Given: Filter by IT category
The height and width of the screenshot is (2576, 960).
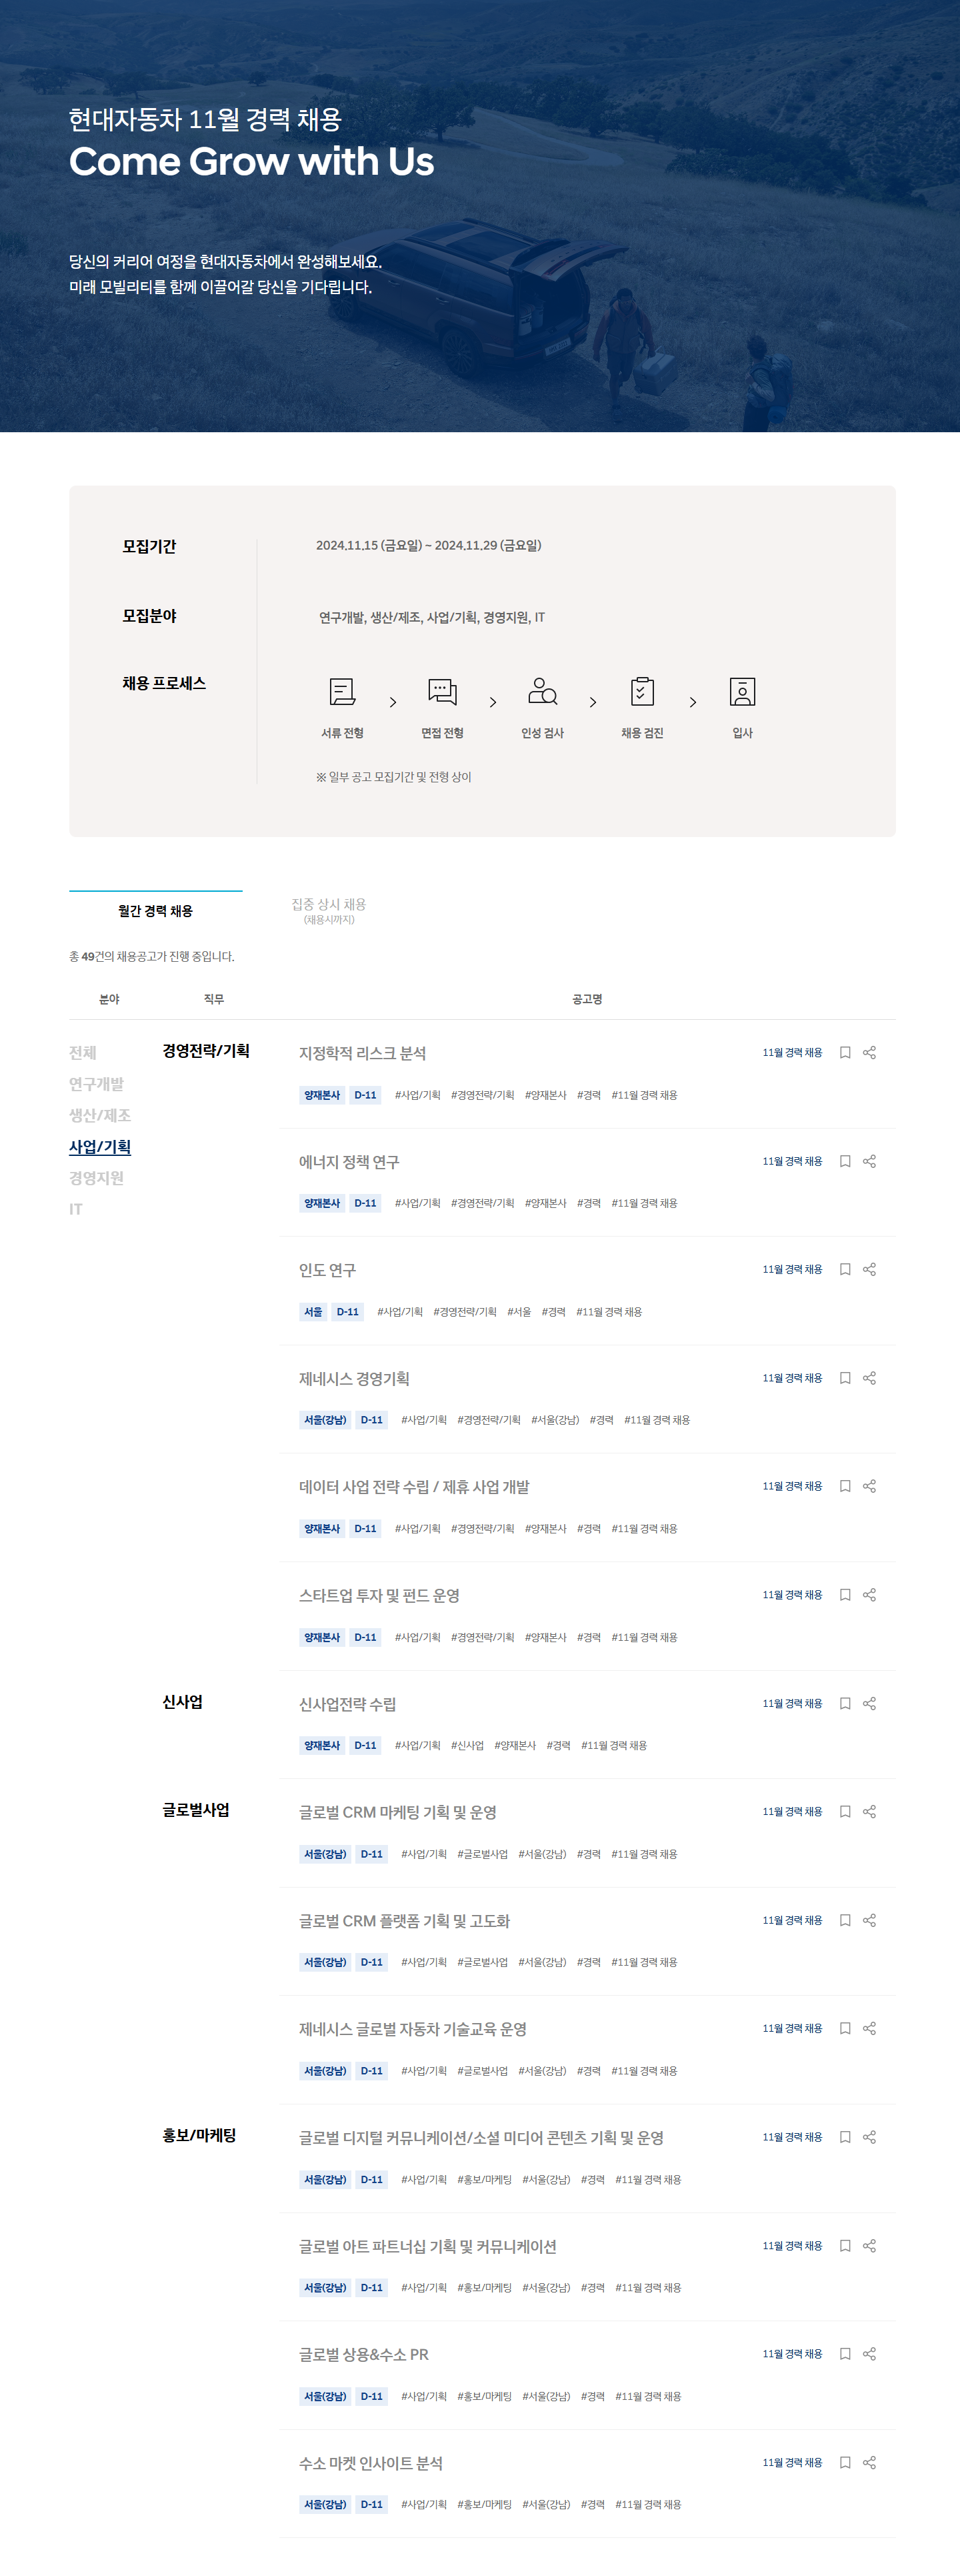Looking at the screenshot, I should click(x=76, y=1209).
